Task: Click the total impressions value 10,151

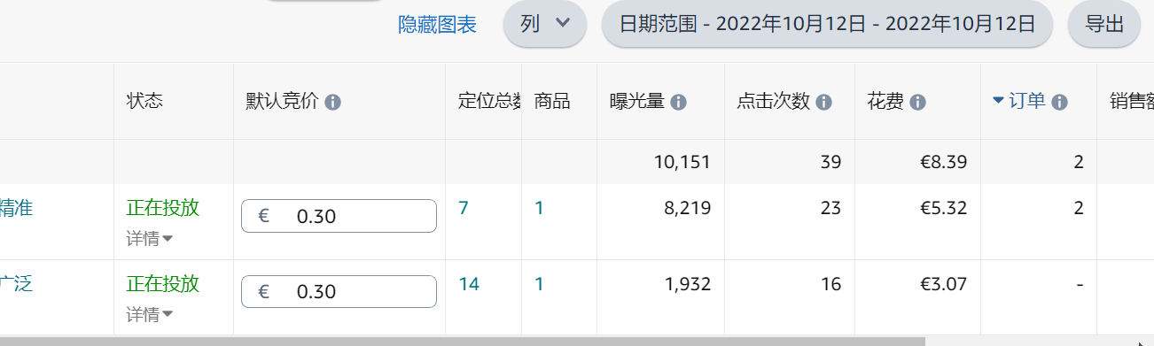Action: (x=682, y=162)
